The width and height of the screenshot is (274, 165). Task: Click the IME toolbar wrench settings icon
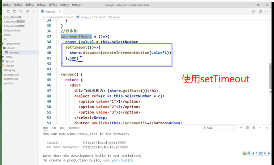(x=269, y=153)
